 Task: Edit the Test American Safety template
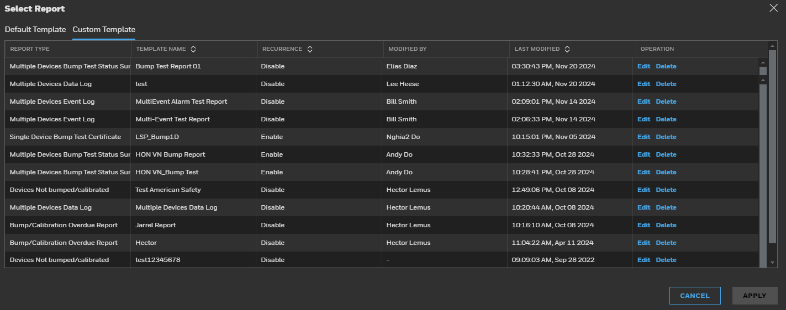[x=643, y=190]
